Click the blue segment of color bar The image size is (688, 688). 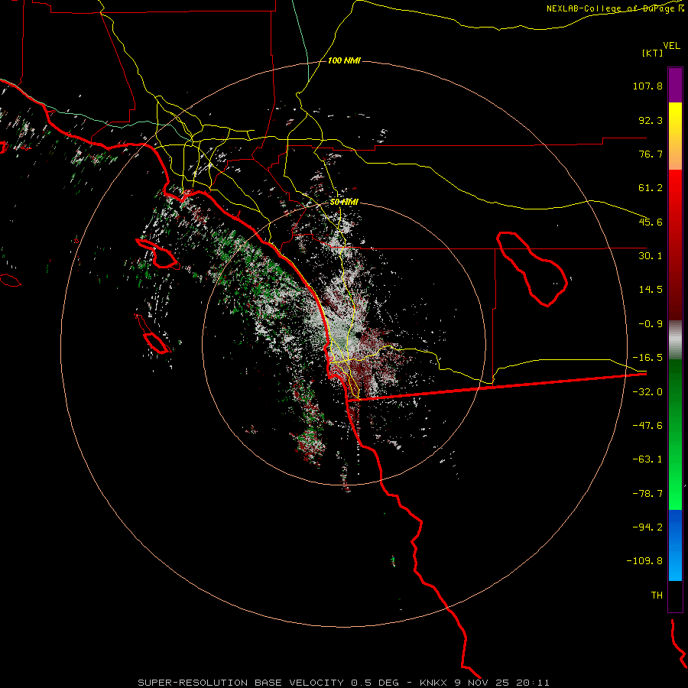[x=675, y=545]
